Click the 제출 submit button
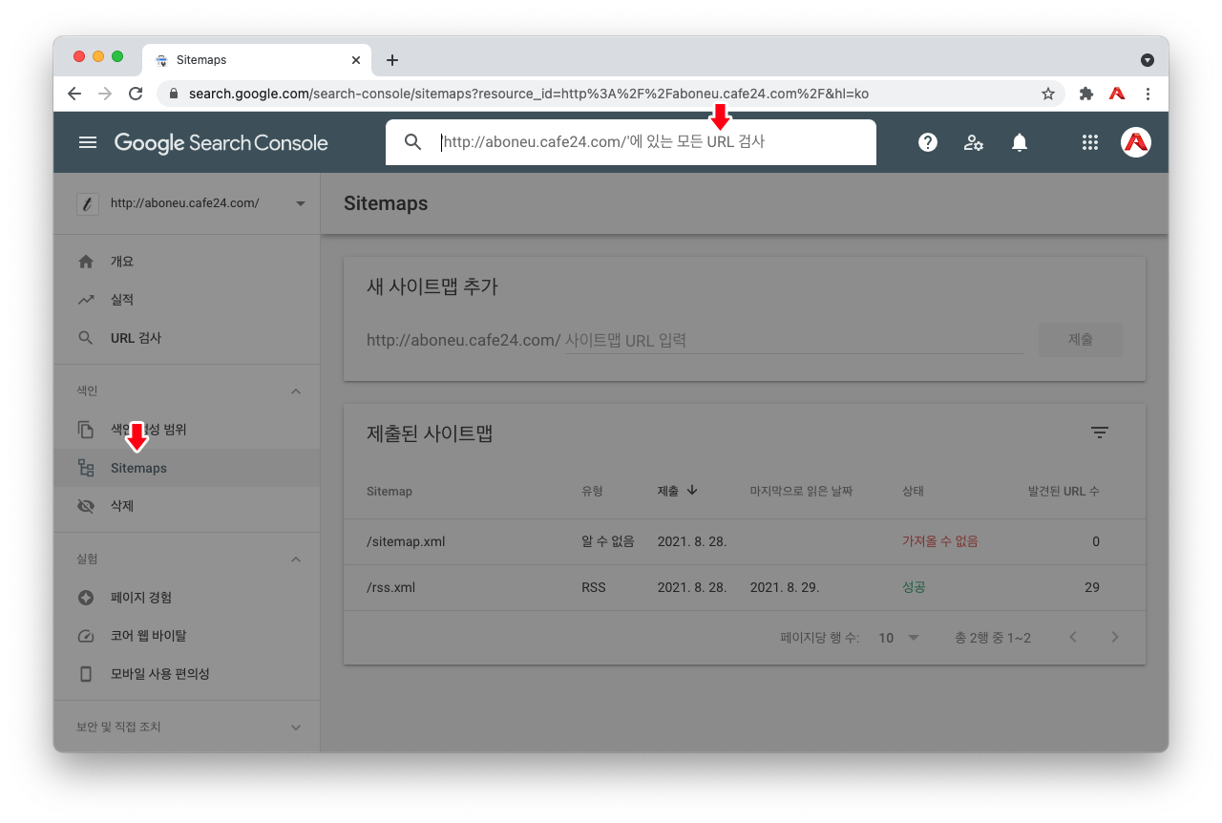Viewport: 1222px width, 823px height. 1081,340
